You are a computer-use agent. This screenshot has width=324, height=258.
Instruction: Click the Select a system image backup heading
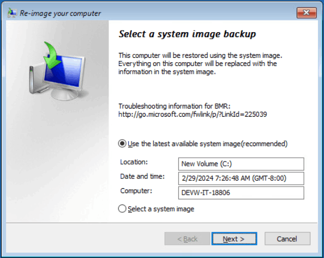187,34
